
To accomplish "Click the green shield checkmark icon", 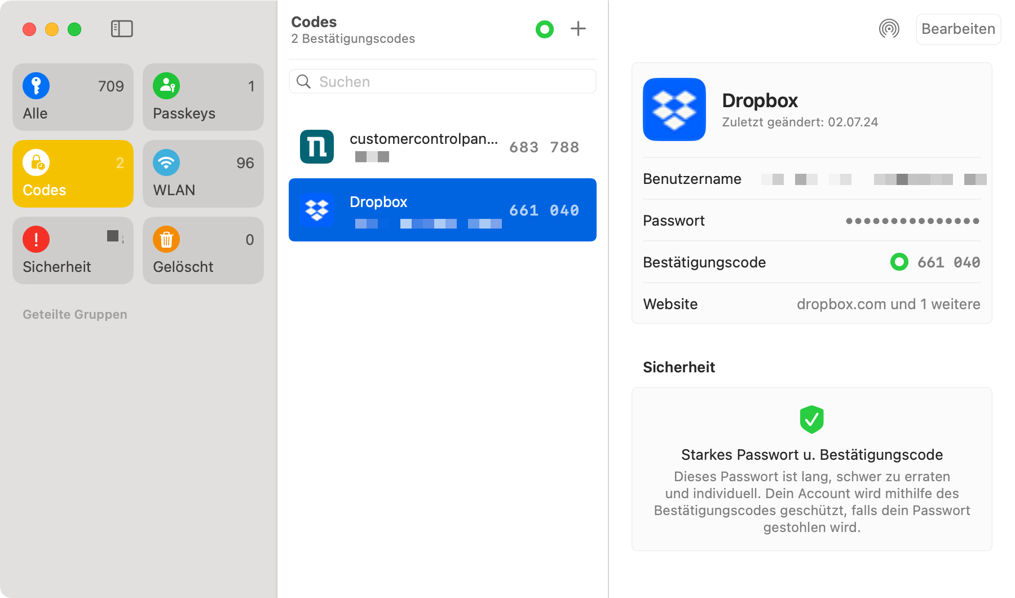I will 812,419.
